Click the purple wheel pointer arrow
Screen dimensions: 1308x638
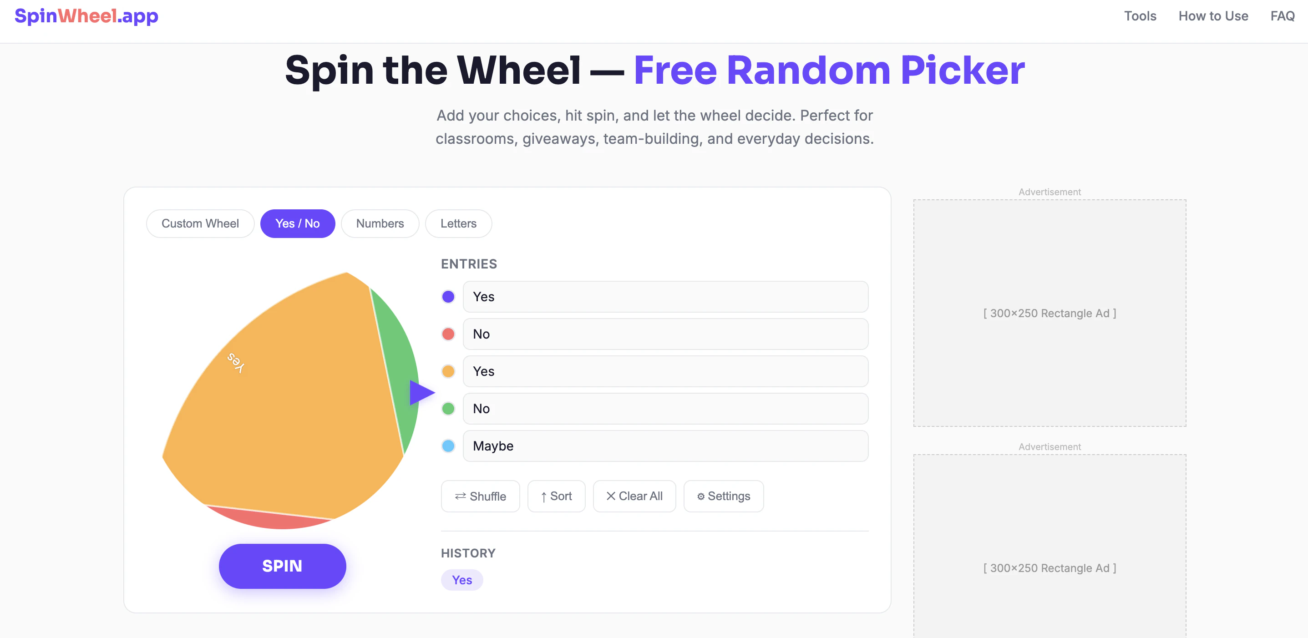click(x=420, y=392)
